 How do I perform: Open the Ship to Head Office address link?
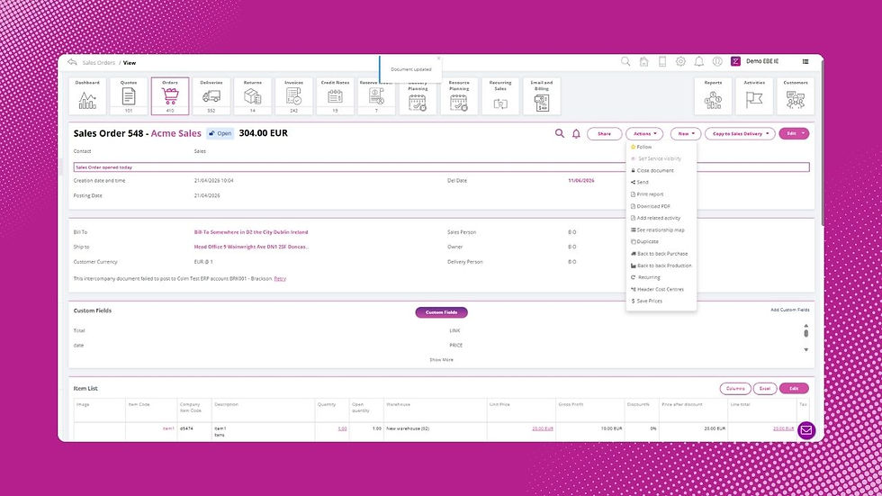[251, 247]
